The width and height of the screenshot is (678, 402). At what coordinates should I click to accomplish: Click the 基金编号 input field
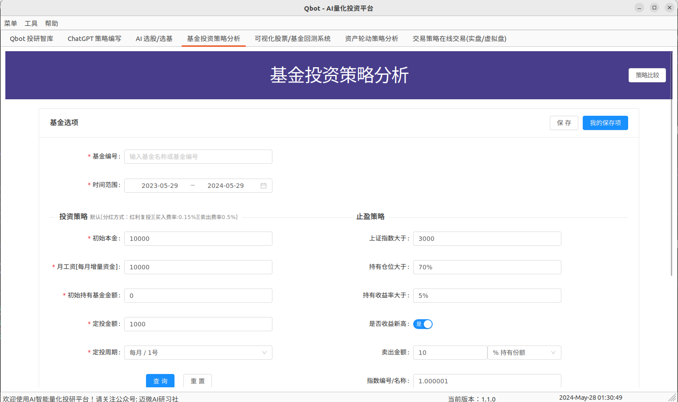point(198,157)
